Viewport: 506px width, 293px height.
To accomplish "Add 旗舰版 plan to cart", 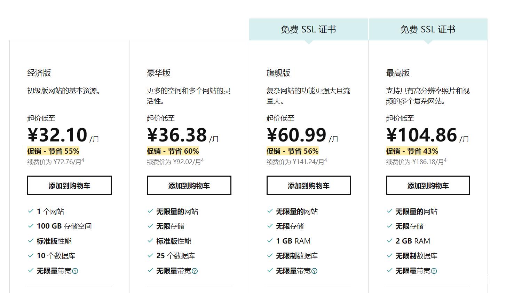I will click(309, 185).
